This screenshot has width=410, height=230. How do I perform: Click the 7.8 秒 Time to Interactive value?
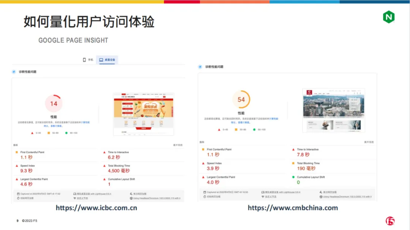303,154
